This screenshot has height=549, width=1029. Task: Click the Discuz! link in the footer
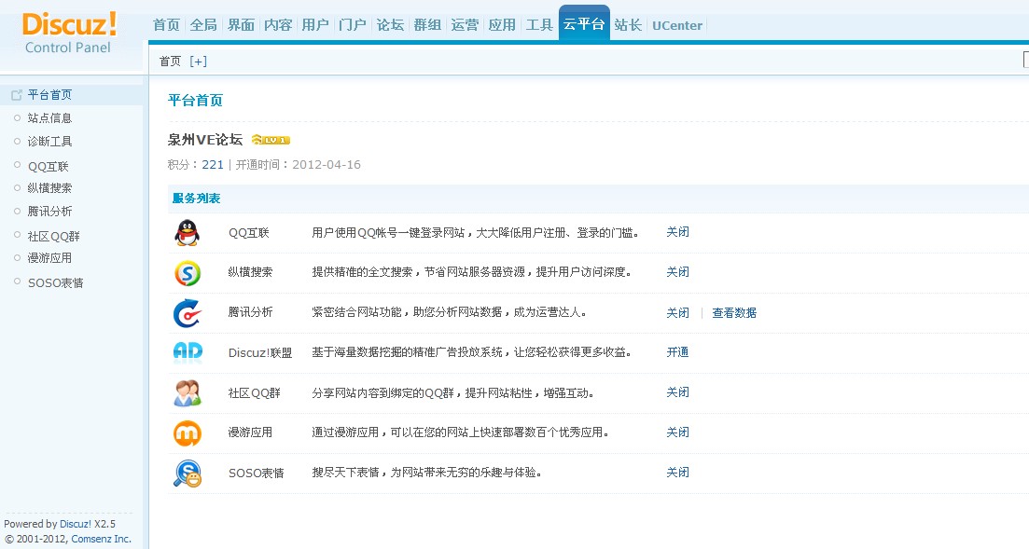pos(76,524)
